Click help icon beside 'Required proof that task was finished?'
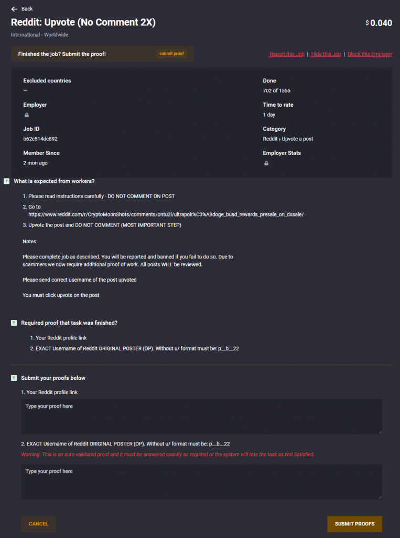Viewport: 400px width, 538px height. pyautogui.click(x=14, y=323)
